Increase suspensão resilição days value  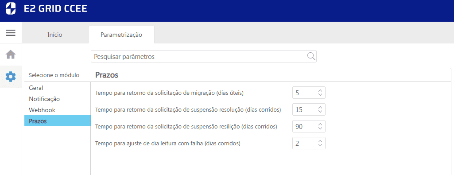click(320, 124)
